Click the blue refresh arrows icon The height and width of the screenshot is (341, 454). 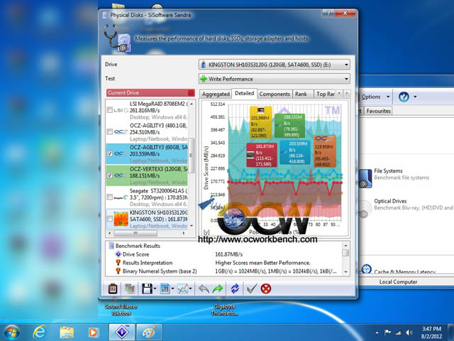235,289
